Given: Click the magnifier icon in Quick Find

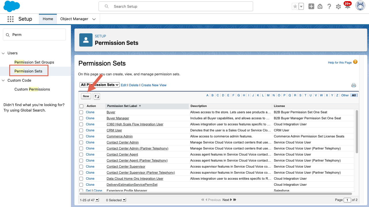Looking at the screenshot, I should click(x=8, y=35).
